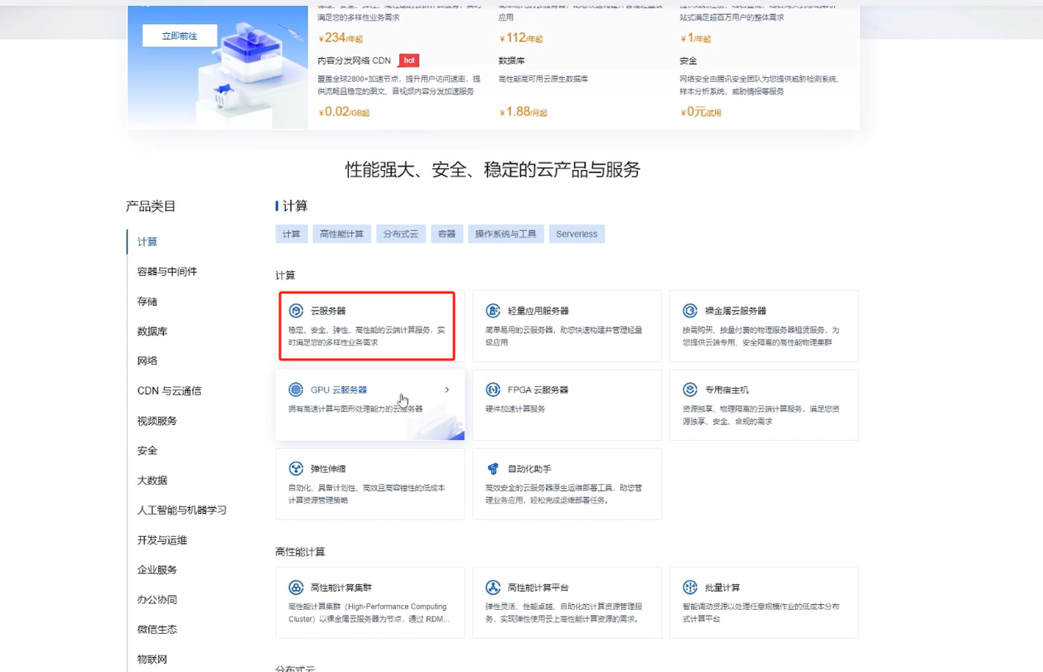
Task: Open the 云服务器 product title link
Action: click(328, 311)
